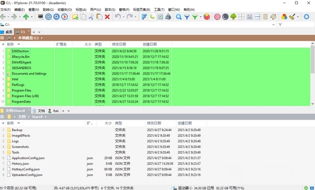Add a new tab in top pane
Screen dimensions: 315x190
click(34, 32)
